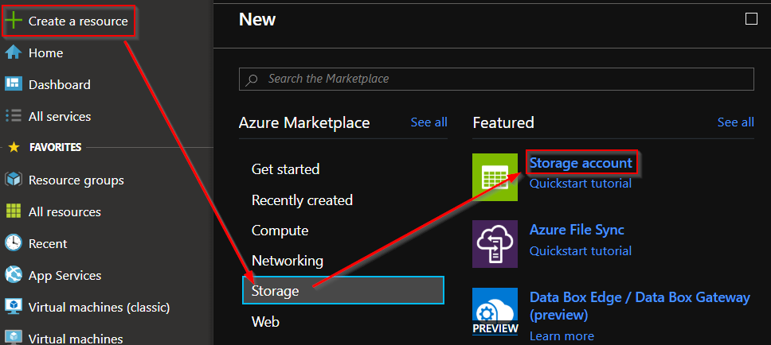Click Learn more under Data Box Edge
The height and width of the screenshot is (345, 771).
[x=562, y=336]
